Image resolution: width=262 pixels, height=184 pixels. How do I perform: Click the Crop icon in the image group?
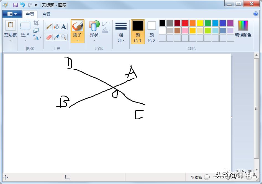pos(36,23)
